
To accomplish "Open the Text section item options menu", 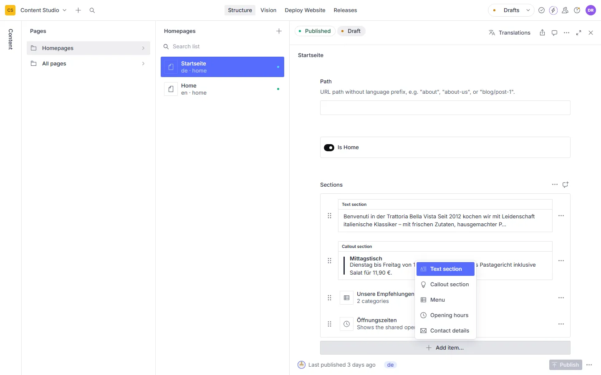I will (561, 216).
